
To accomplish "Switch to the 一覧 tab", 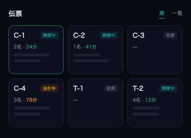I will (177, 14).
